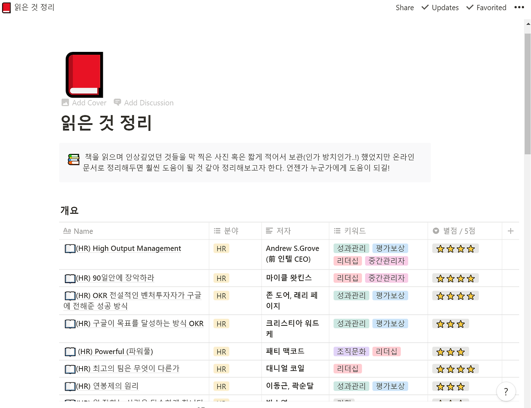The image size is (531, 408).
Task: Open the 별점 / 5점 column header menu
Action: 465,231
